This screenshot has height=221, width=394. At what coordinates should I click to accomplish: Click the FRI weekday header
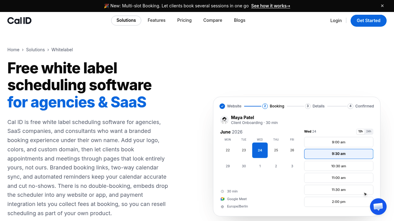pos(292,140)
